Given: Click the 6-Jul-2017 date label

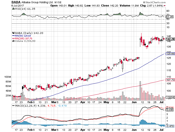Looking at the screenshot, I should pyautogui.click(x=17, y=5).
